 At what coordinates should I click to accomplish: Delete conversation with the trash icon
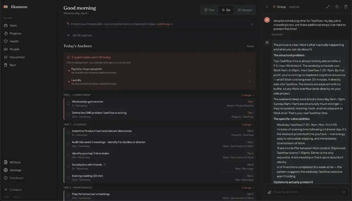346,7
